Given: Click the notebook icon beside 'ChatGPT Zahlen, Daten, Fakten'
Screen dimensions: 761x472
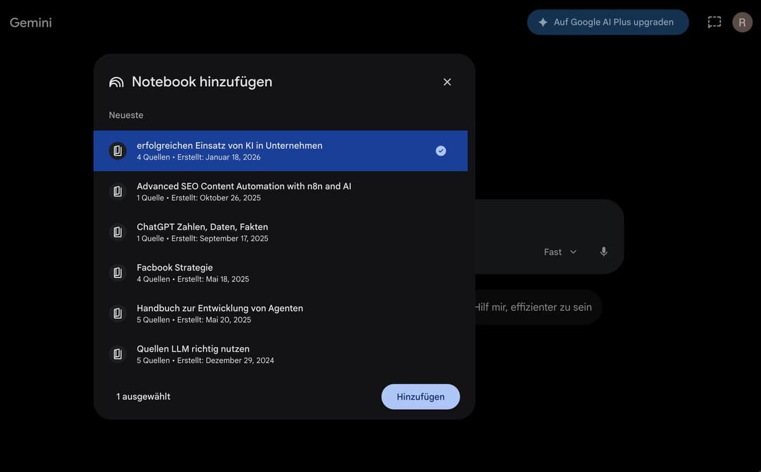Looking at the screenshot, I should click(x=117, y=232).
